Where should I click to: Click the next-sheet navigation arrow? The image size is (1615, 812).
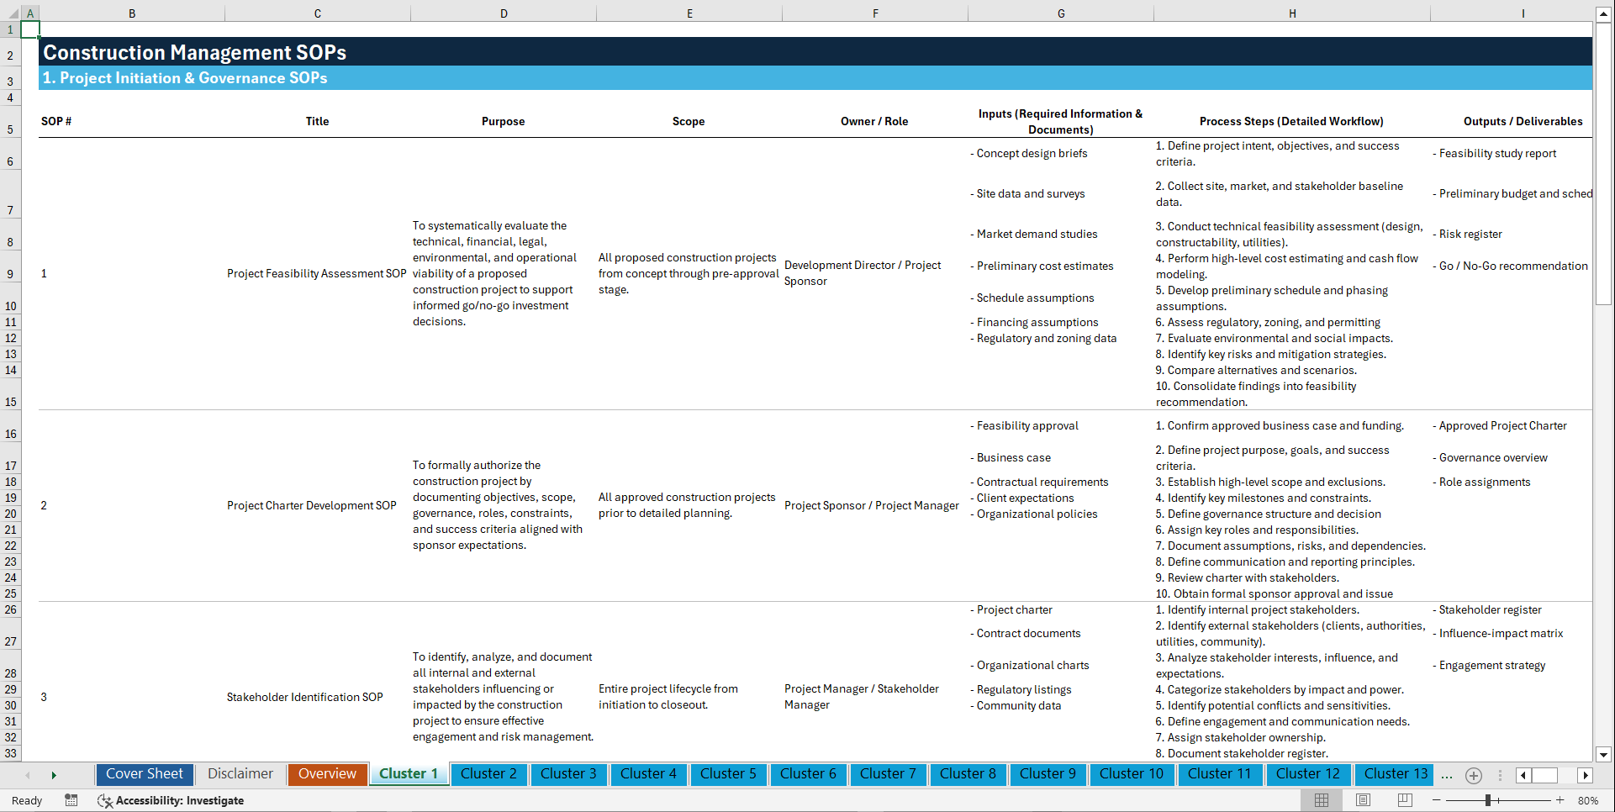54,775
